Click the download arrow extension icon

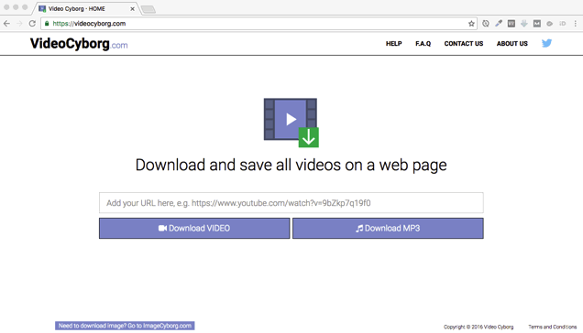(524, 24)
